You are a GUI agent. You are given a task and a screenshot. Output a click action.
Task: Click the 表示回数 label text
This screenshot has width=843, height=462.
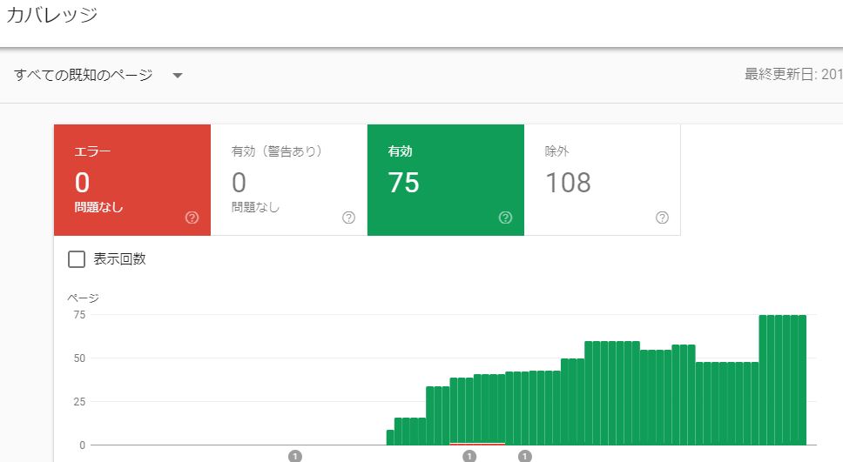(x=120, y=259)
